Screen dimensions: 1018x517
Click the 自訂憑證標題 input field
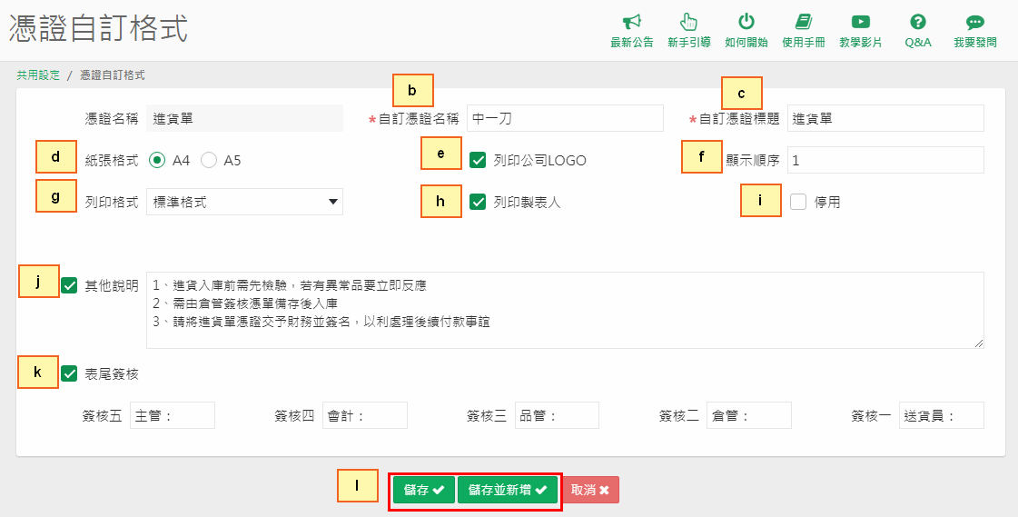885,118
